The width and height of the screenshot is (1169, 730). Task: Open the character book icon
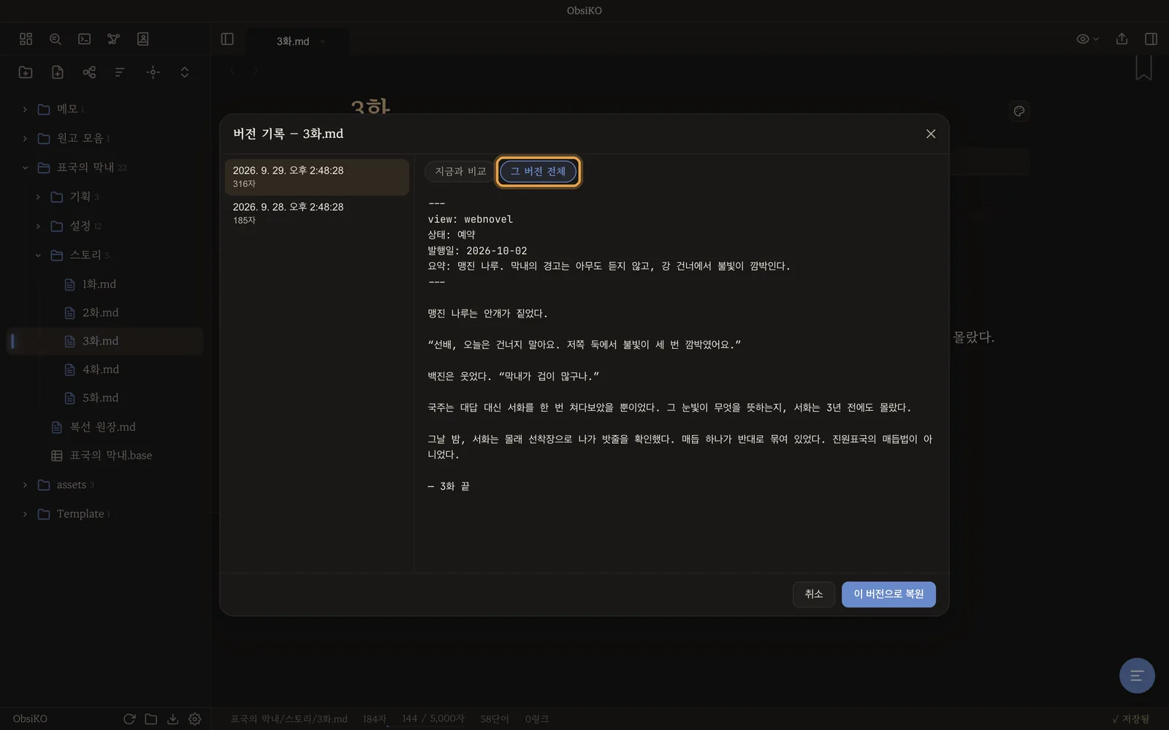pyautogui.click(x=143, y=39)
